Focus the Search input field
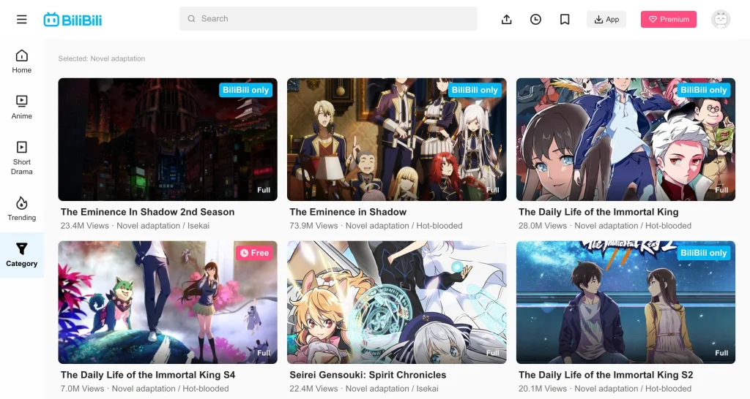The width and height of the screenshot is (750, 399). point(328,18)
